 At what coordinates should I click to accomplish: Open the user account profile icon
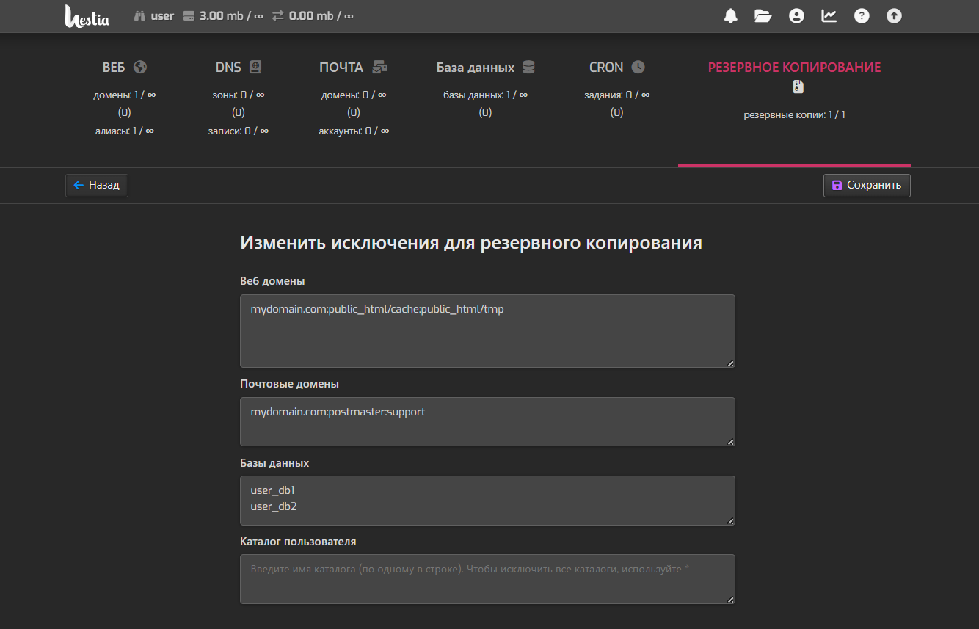pos(796,15)
